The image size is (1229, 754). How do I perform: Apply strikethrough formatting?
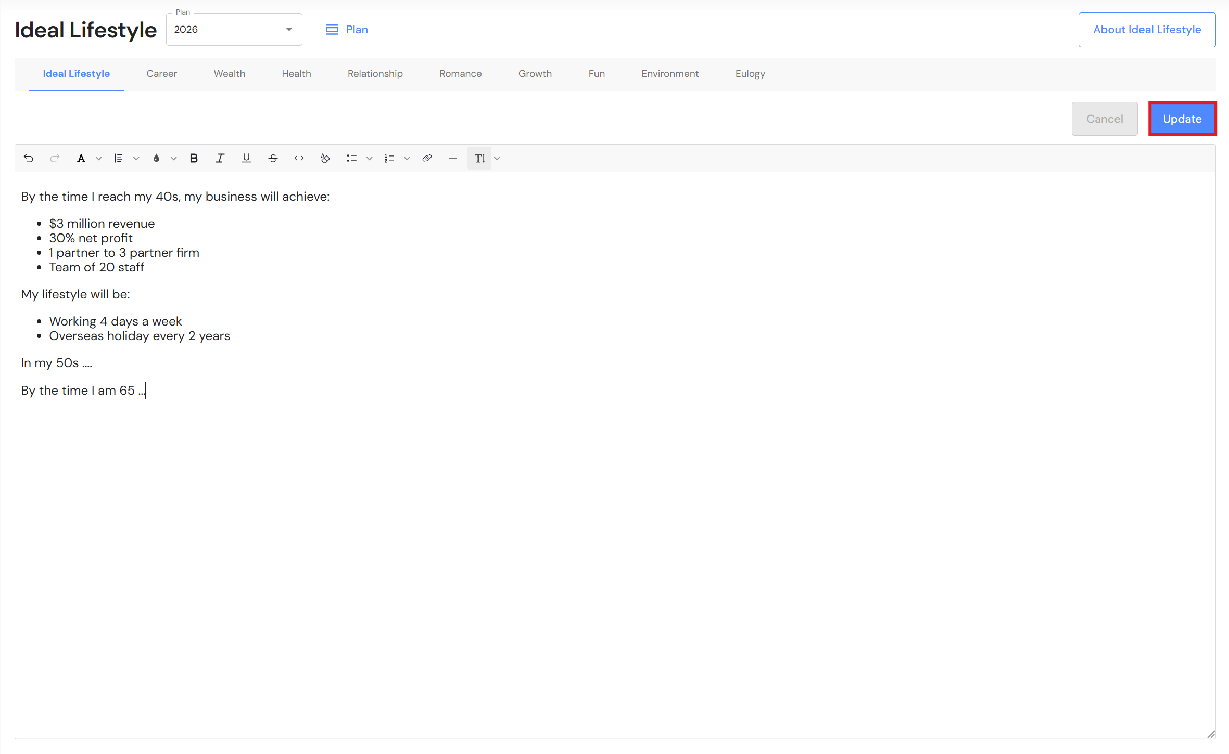[x=273, y=159]
